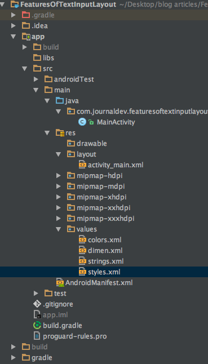
Task: Click the package folder icon for com.journaldev
Action: pos(71,112)
